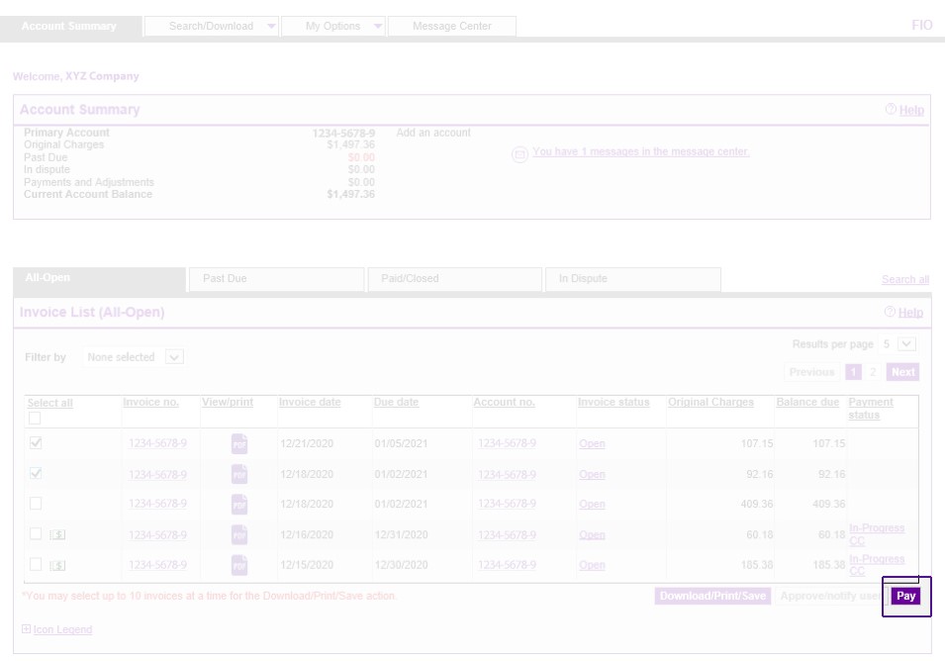Click the payment dollar icon on the 12/16/2020 row
Viewport: 945px width, 661px height.
55,534
